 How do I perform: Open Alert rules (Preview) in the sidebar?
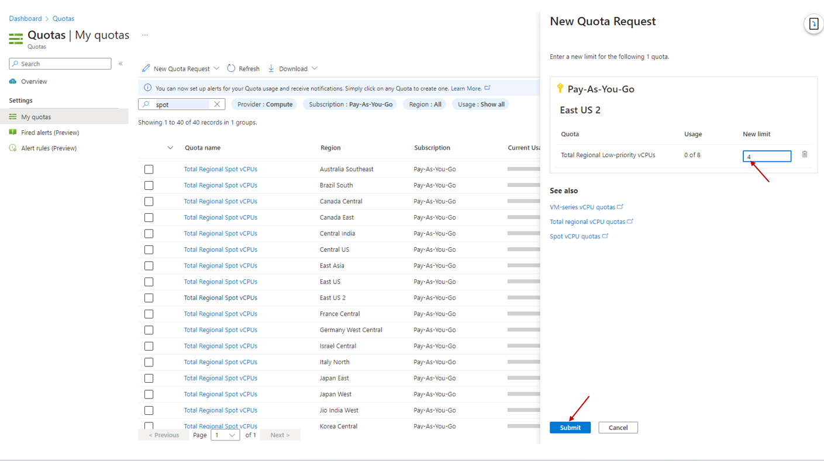click(49, 148)
